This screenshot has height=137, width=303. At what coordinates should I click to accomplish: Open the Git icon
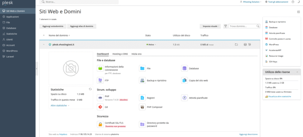coord(100,107)
